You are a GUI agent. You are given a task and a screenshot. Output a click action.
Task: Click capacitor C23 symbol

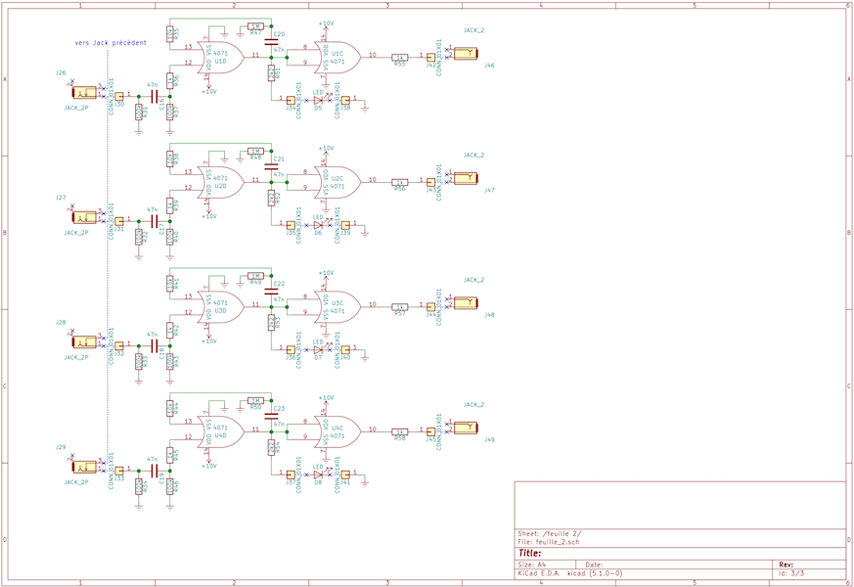[271, 416]
